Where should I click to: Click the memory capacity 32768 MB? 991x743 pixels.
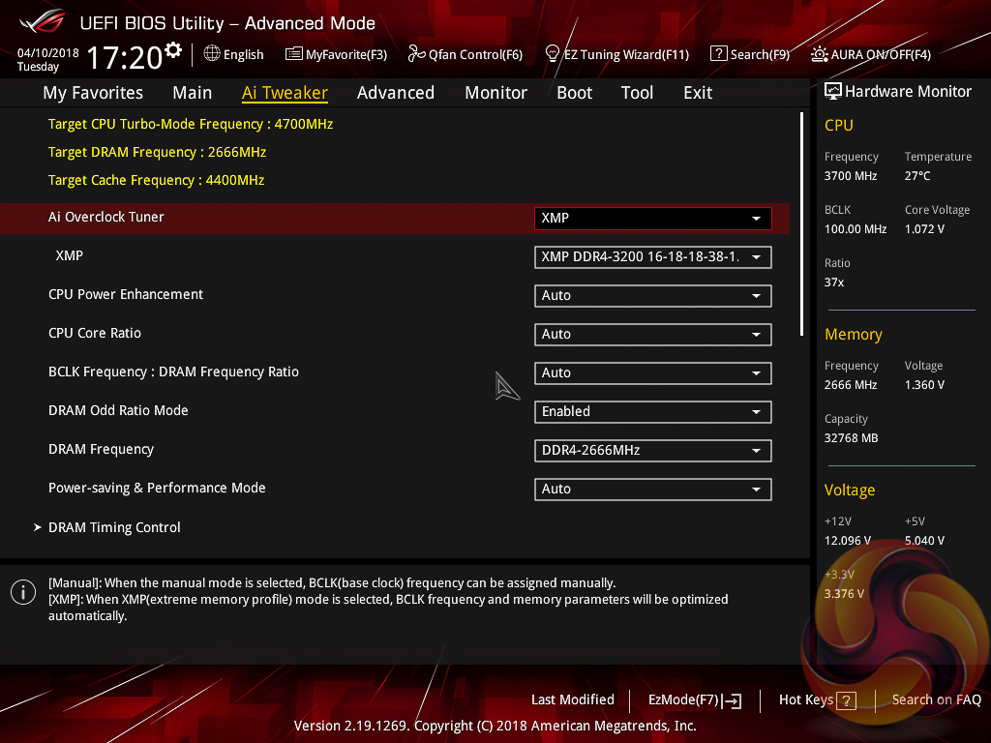pyautogui.click(x=852, y=438)
